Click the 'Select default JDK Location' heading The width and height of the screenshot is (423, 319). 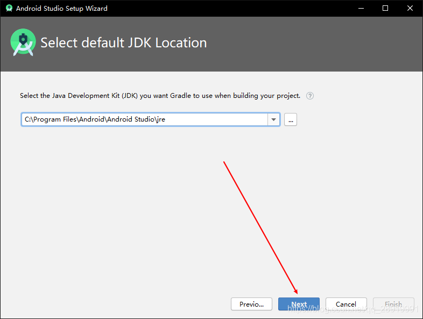tap(124, 43)
